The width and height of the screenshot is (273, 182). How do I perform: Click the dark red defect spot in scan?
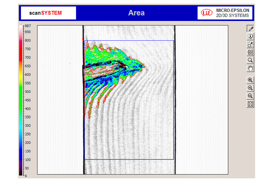click(122, 65)
